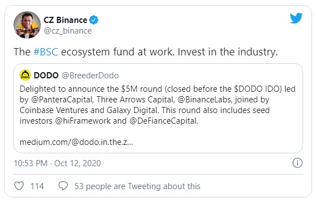This screenshot has height=202, width=316.
Task: Open the medium.com article link
Action: point(76,142)
